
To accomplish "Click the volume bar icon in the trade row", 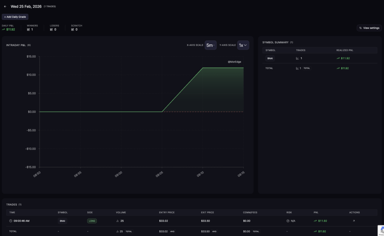I will pos(118,221).
